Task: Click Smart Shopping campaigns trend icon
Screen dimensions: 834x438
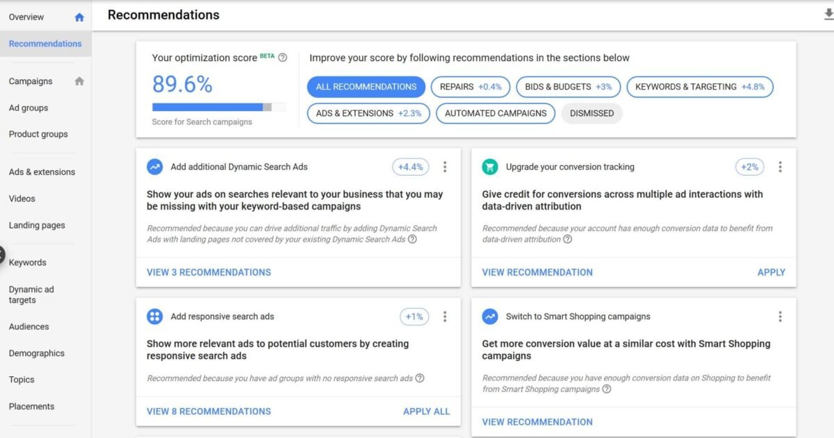Action: (490, 317)
